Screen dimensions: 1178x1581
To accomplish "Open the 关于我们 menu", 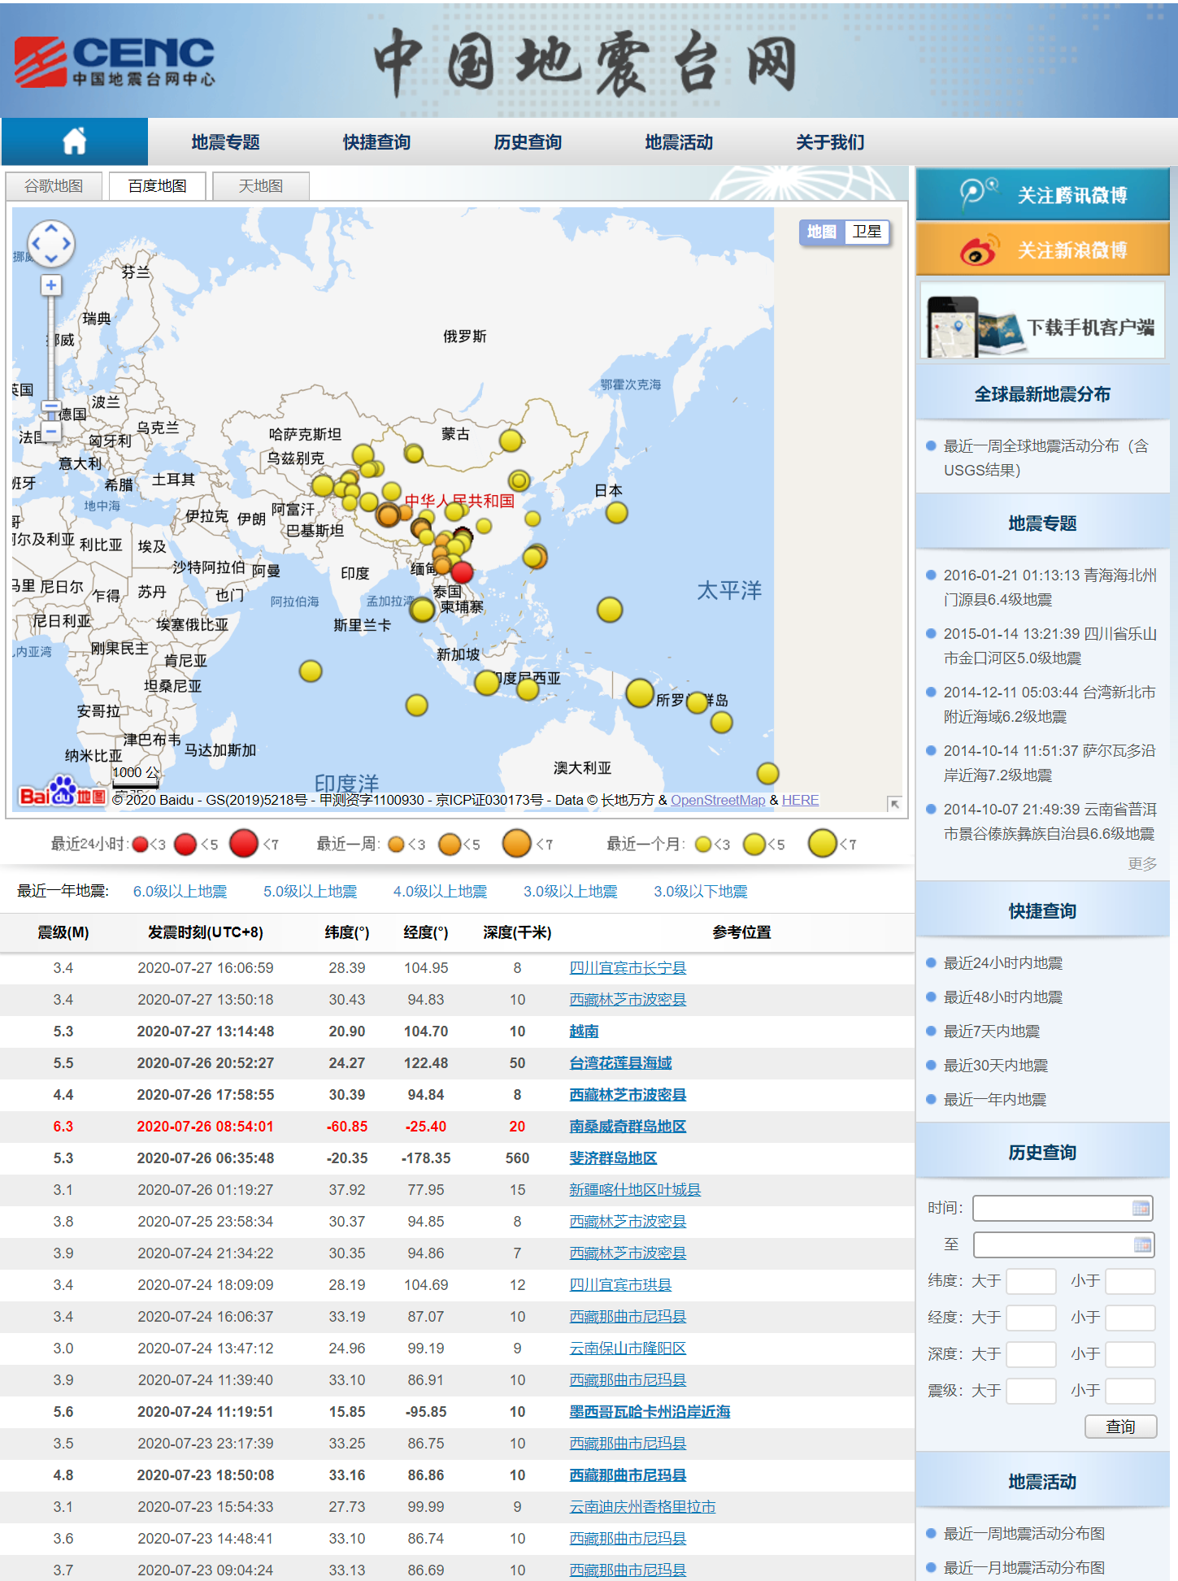I will [830, 142].
